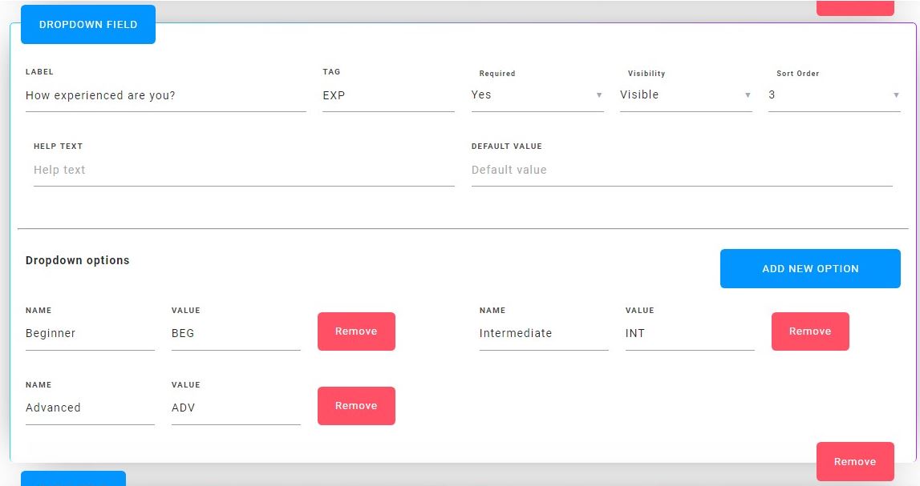This screenshot has height=486, width=920.
Task: Select the Beginner name input
Action: [90, 333]
